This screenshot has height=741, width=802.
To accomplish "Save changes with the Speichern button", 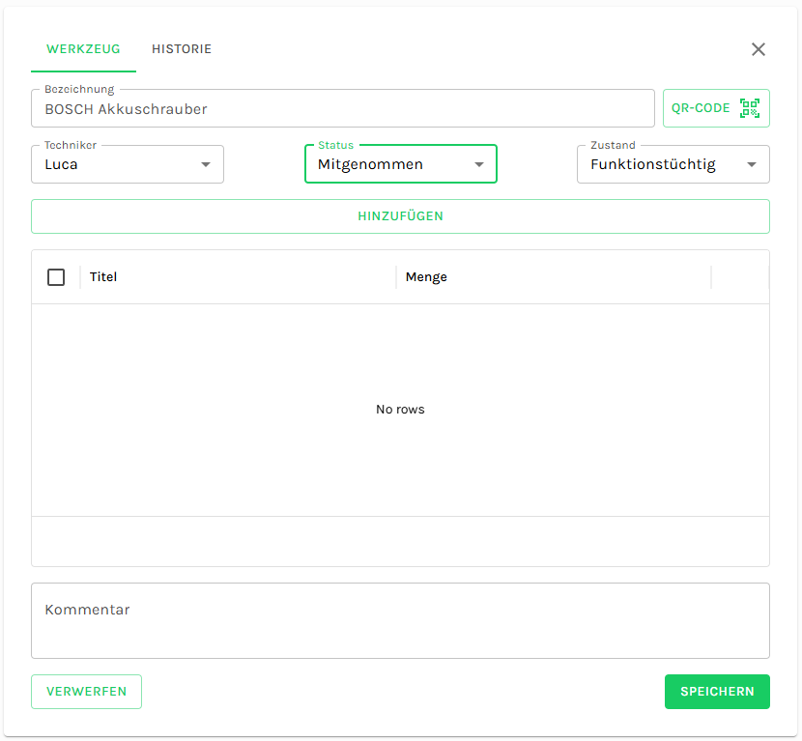I will pos(717,692).
